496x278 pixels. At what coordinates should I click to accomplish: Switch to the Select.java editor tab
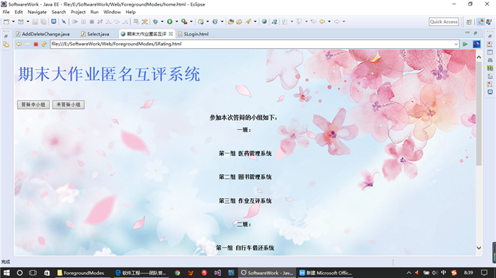95,34
